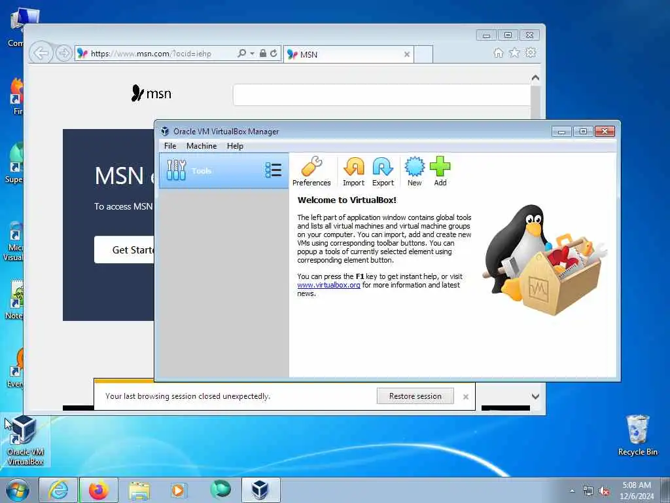Click the Import appliance icon
The width and height of the screenshot is (670, 503).
pyautogui.click(x=353, y=171)
